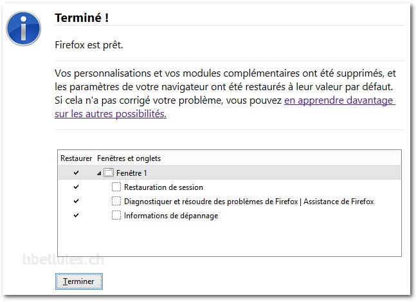This screenshot has height=302, width=416.
Task: Click the Restaurer column header
Action: pyautogui.click(x=76, y=158)
